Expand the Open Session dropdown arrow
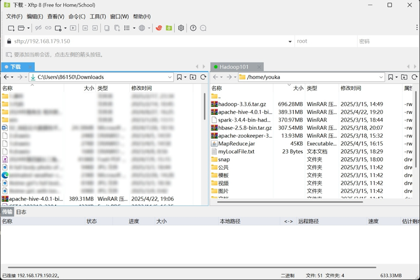420x280 pixels. coord(28,28)
